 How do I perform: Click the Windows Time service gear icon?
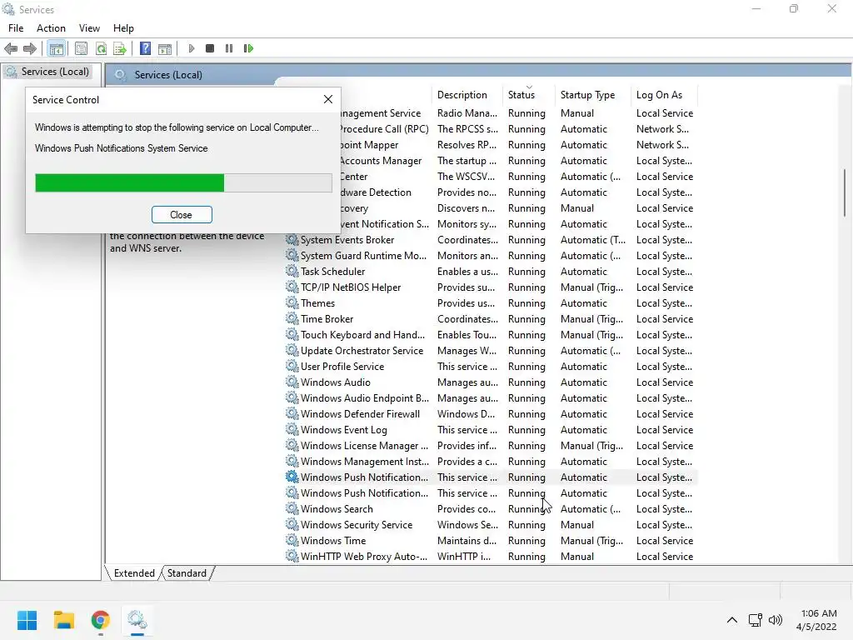(292, 540)
